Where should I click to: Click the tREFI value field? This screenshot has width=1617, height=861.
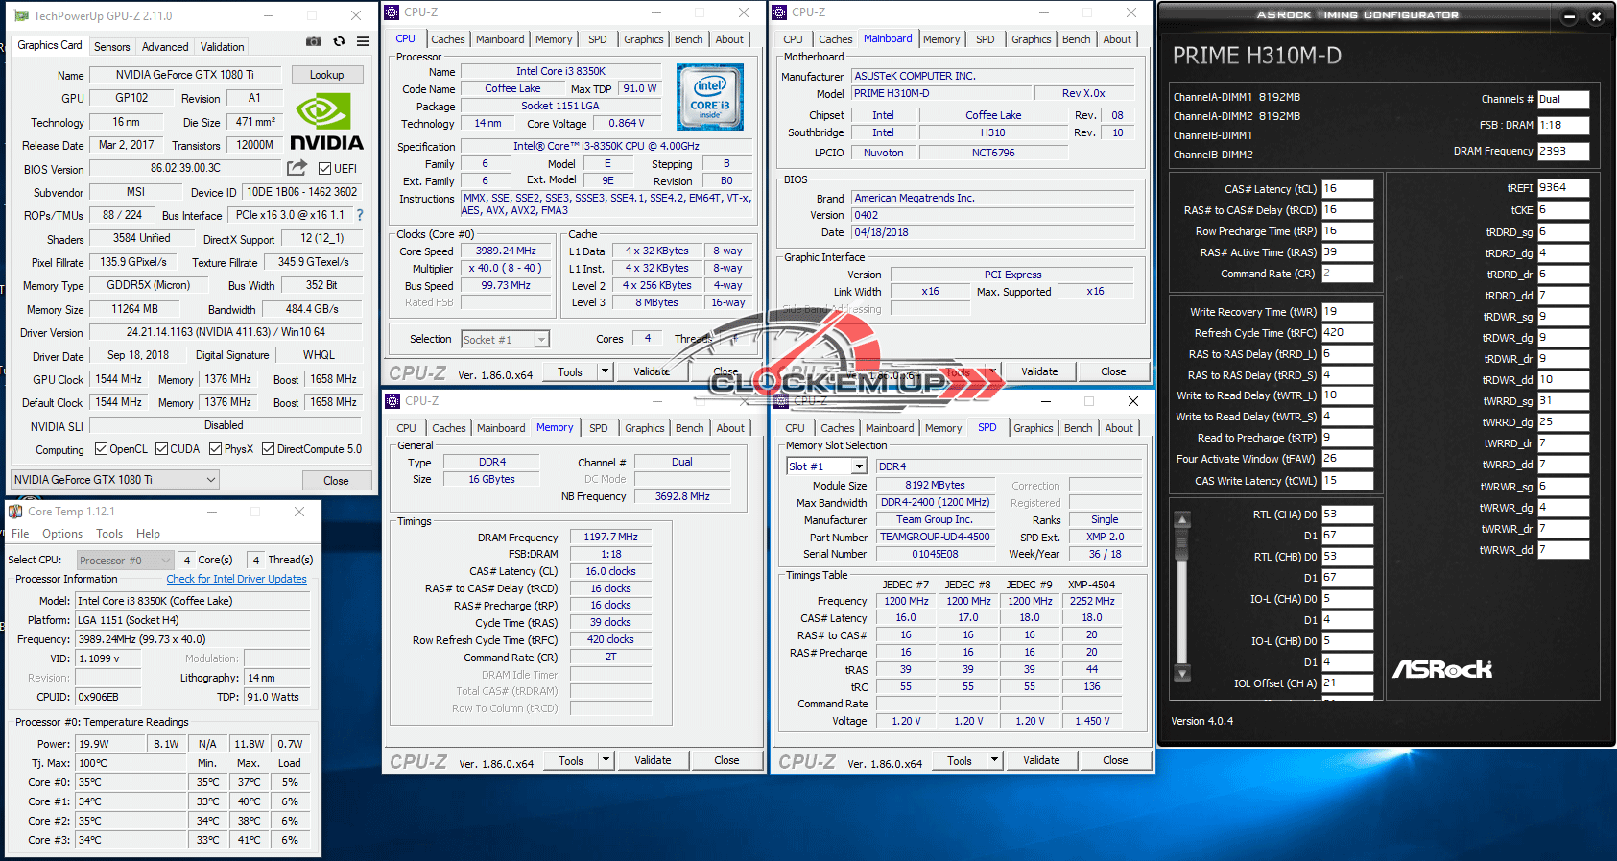tap(1562, 188)
